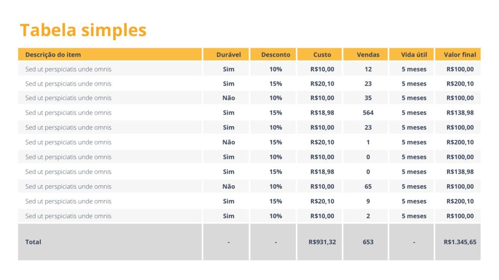Click the "Custo" column header
The image size is (499, 280).
click(322, 54)
